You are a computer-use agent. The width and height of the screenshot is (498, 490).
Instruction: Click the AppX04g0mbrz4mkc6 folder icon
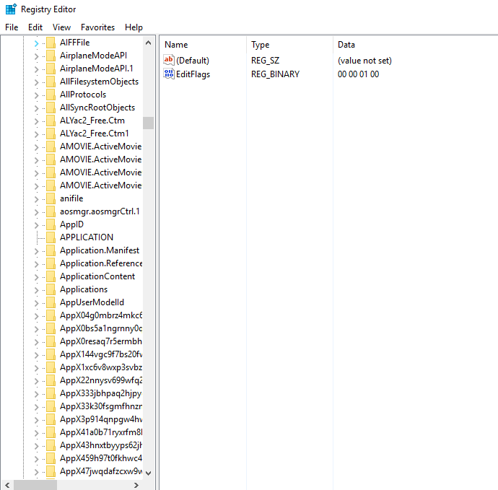[51, 315]
